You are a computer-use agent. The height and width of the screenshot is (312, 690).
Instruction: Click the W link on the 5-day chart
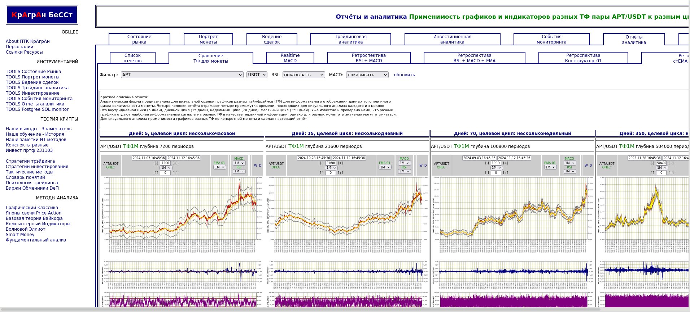point(256,166)
